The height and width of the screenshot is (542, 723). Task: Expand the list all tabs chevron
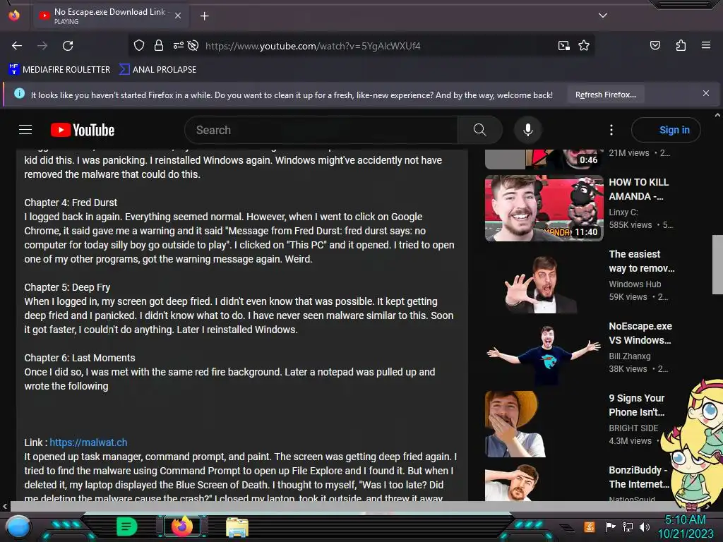(x=603, y=16)
